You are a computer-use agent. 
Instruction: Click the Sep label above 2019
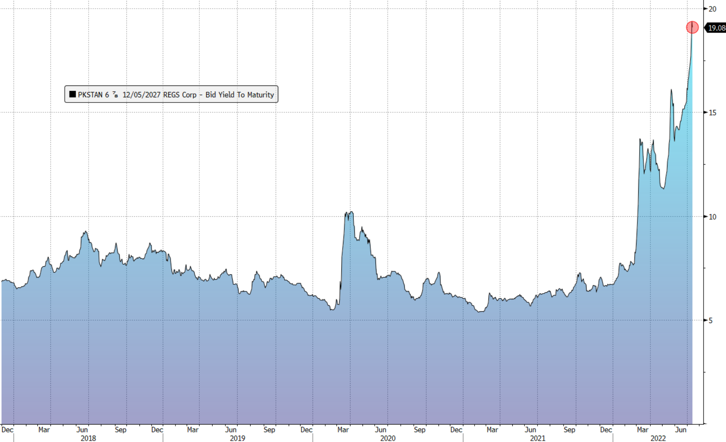tap(269, 429)
